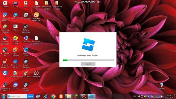The width and height of the screenshot is (176, 99).
Task: Select the Roblox Studio desktop shortcut
Action: point(26,52)
